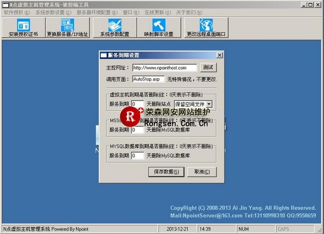Open the 在线更新 menu
This screenshot has width=324, height=234.
point(155,12)
